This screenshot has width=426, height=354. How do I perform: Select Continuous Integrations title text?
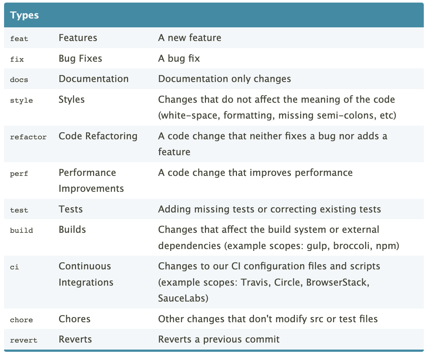click(86, 274)
